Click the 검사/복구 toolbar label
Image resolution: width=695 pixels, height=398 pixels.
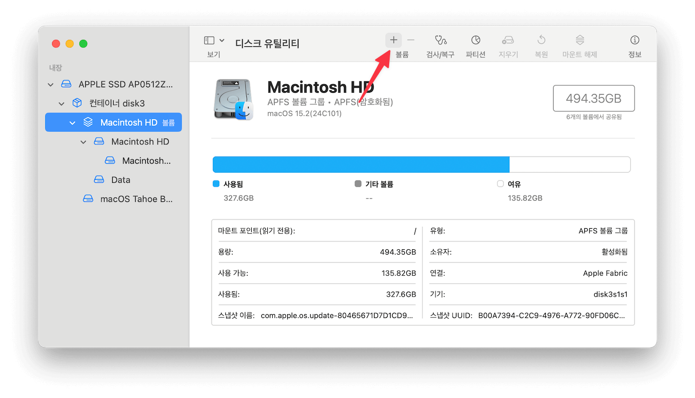click(x=440, y=55)
